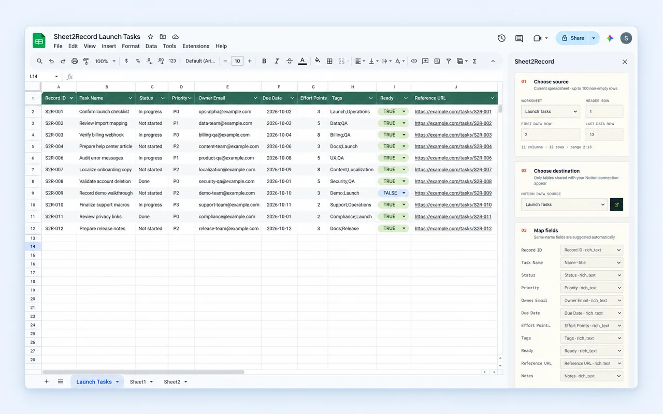Click the insert comment icon
Viewport: 663px width, 414px height.
pyautogui.click(x=425, y=61)
